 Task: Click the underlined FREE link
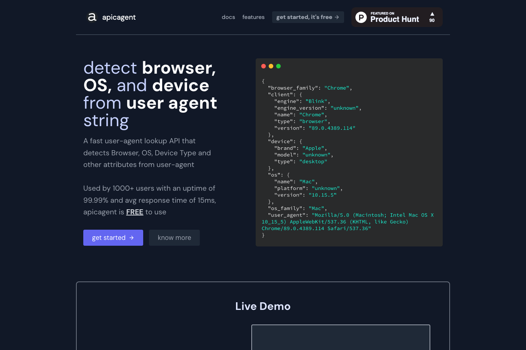coord(135,212)
